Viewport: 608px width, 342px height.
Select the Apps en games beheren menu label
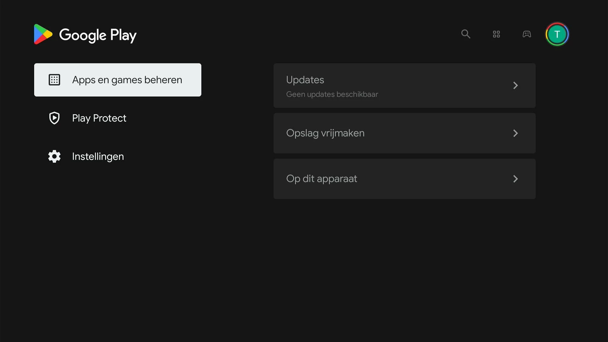(127, 80)
